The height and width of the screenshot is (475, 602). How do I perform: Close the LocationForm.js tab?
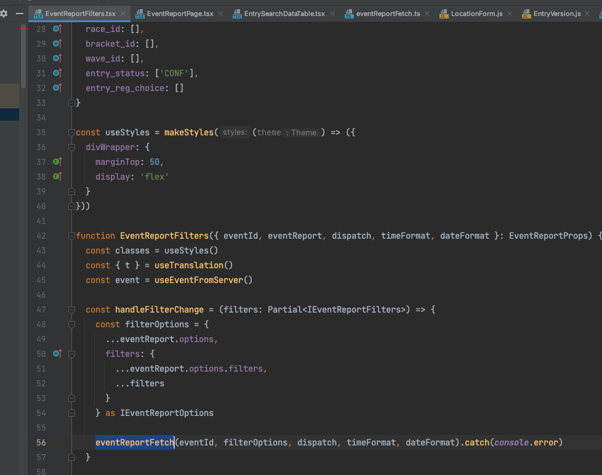pyautogui.click(x=510, y=14)
